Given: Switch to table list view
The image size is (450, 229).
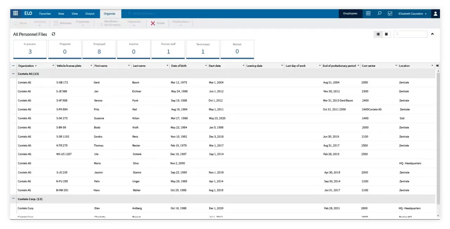Looking at the screenshot, I should click(378, 34).
